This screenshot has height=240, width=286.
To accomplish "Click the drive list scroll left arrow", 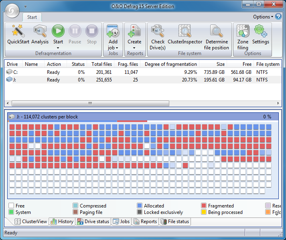I will 8,103.
